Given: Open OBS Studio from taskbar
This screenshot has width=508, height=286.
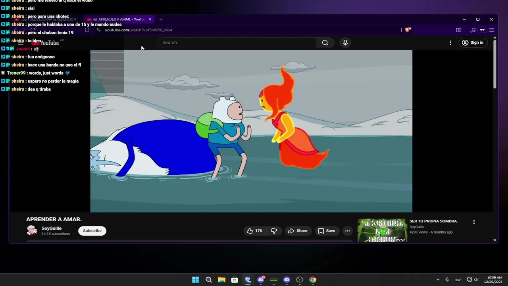Looking at the screenshot, I should [x=300, y=280].
